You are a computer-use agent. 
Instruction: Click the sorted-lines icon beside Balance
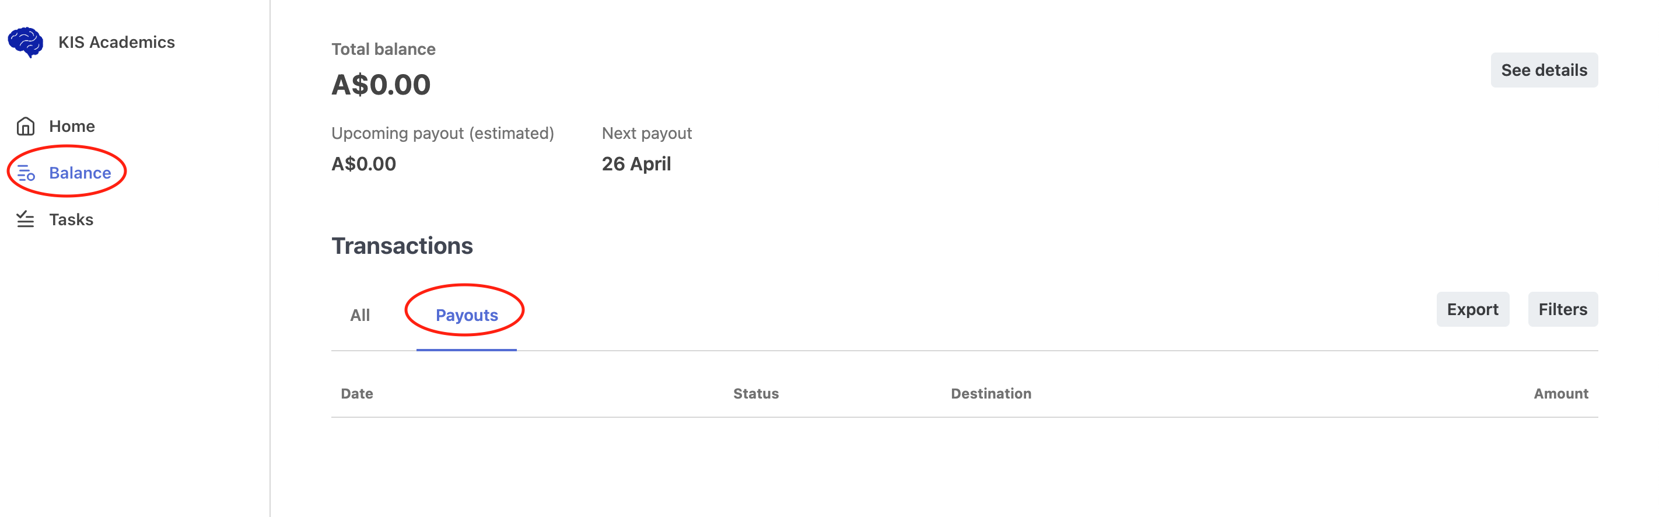tap(25, 172)
